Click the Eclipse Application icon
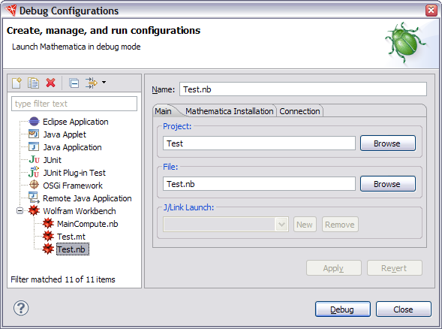The width and height of the screenshot is (442, 329). [34, 122]
